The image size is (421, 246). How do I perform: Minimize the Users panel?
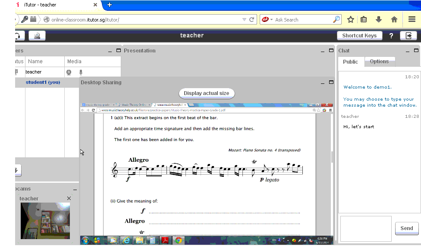110,51
